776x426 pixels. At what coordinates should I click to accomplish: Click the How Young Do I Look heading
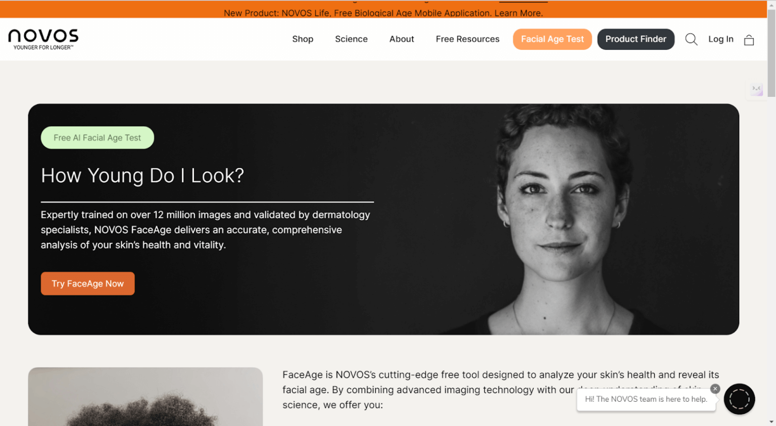click(x=142, y=176)
